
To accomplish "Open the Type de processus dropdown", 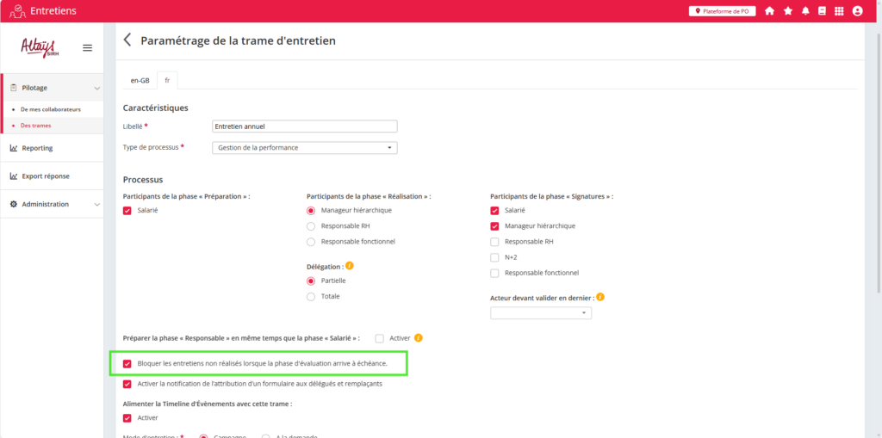I will coord(304,148).
